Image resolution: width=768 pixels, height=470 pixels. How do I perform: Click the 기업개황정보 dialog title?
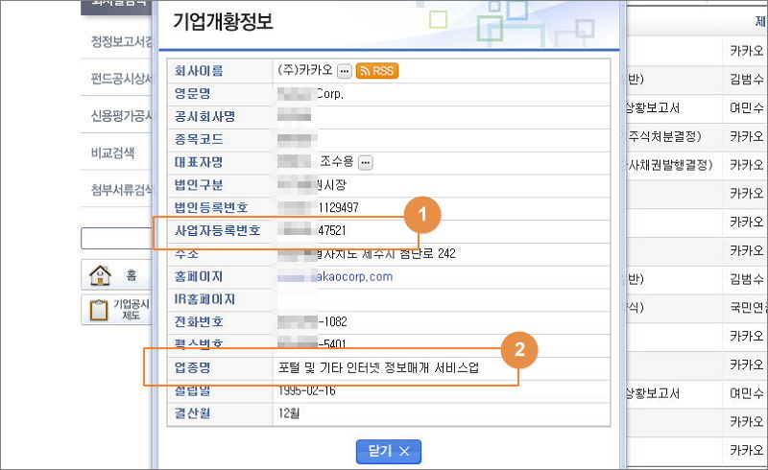click(223, 21)
